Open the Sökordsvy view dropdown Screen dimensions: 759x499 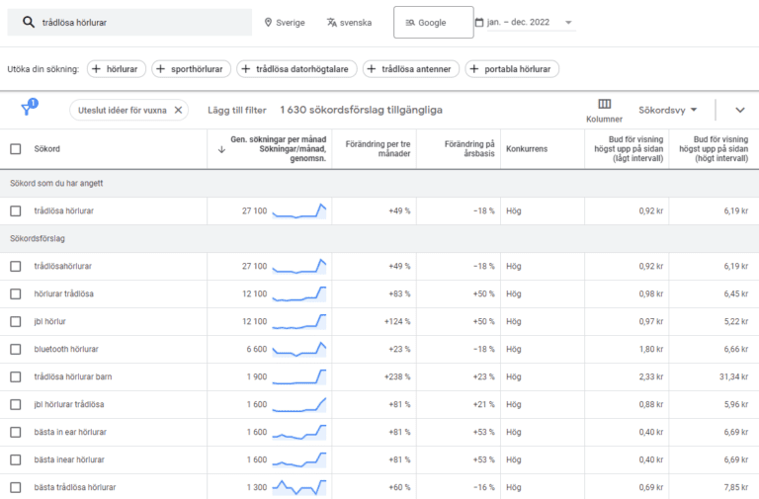pyautogui.click(x=668, y=110)
